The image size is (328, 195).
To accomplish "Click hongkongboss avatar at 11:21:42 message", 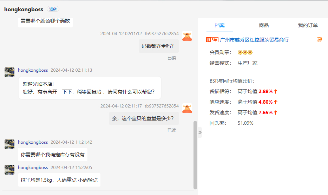I will coord(9,144).
